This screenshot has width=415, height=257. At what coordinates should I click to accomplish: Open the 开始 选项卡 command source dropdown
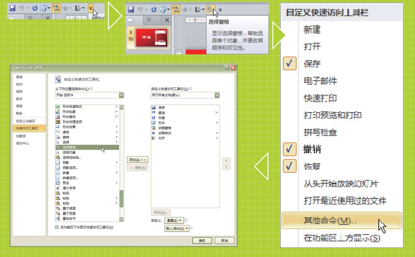pyautogui.click(x=121, y=95)
